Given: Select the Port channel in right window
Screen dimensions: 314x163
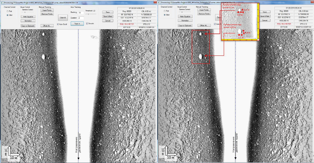Looking at the screenshot, I should click(x=165, y=11).
